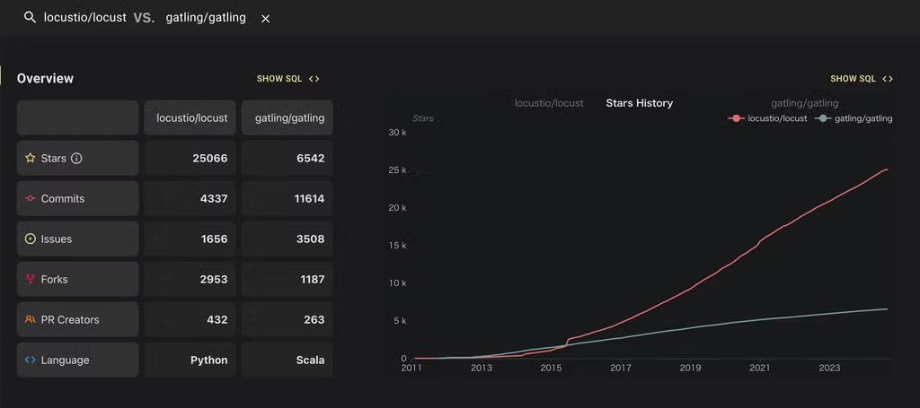Screen dimensions: 920x408
Task: Click the 1656 issues value
Action: tap(214, 239)
